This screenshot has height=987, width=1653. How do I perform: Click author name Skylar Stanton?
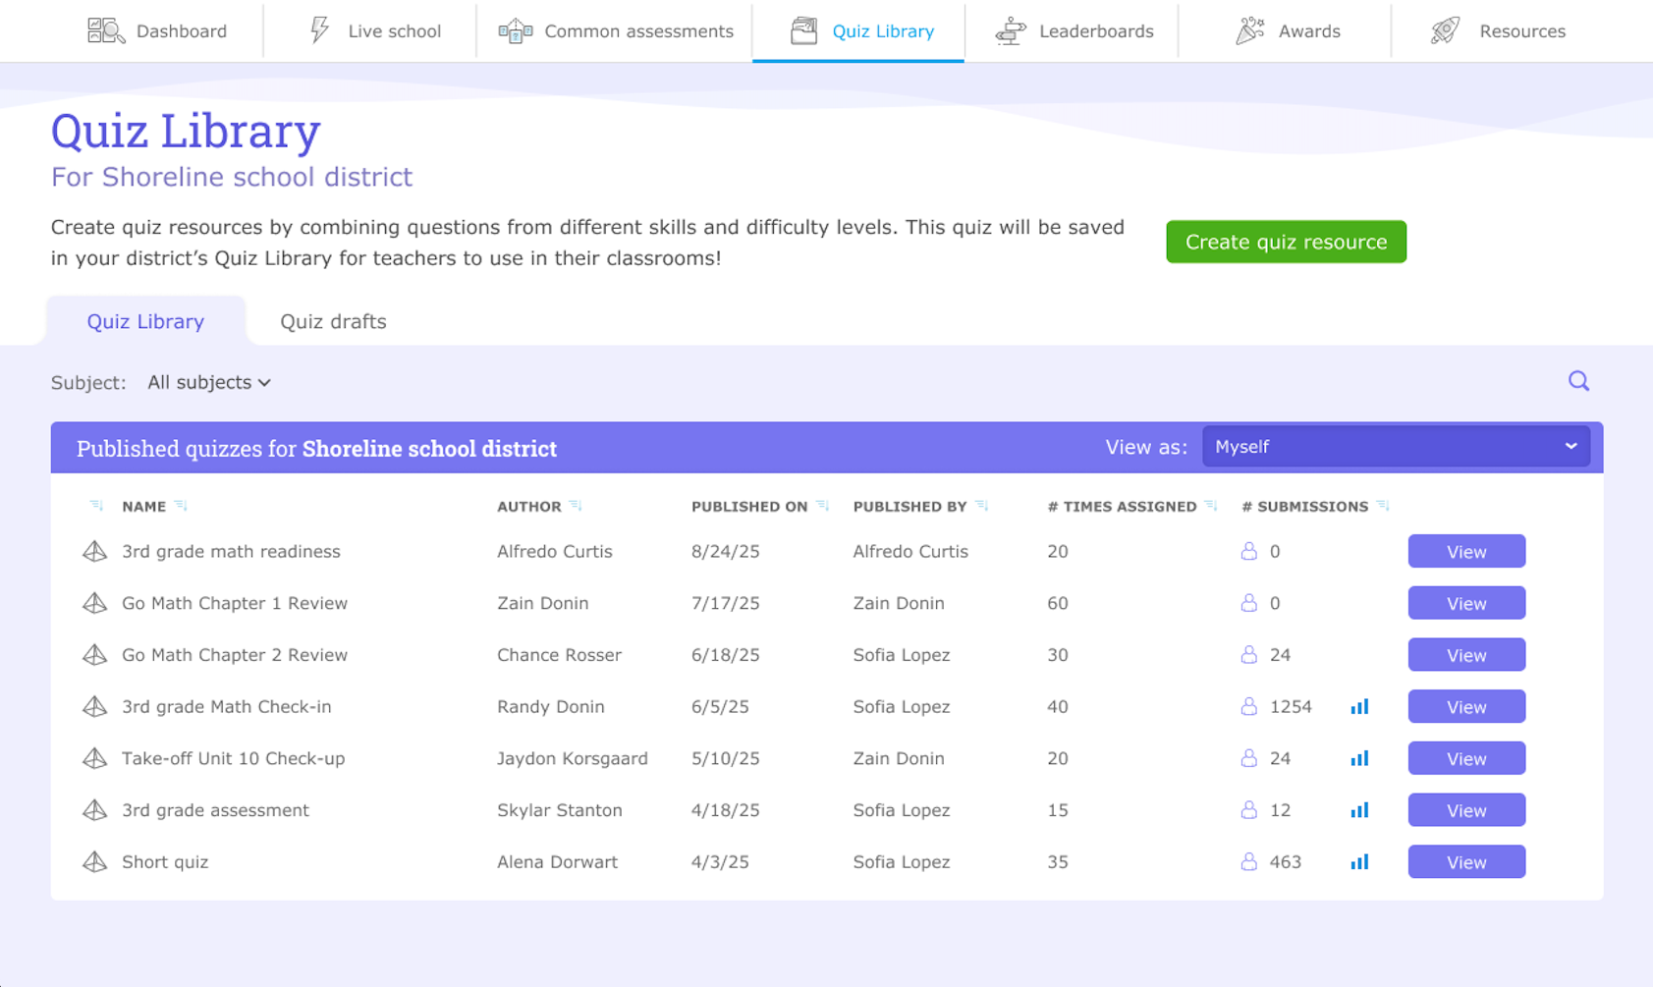click(x=560, y=810)
